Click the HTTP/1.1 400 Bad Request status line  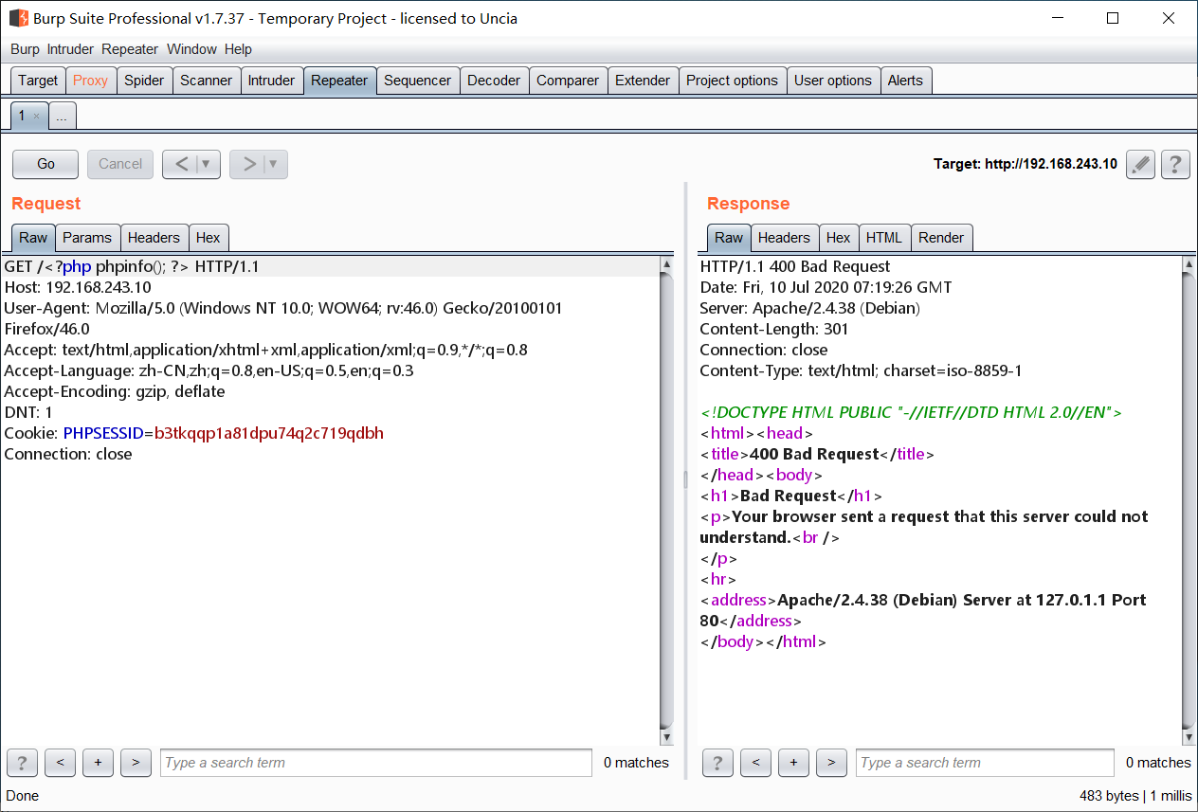(x=795, y=266)
